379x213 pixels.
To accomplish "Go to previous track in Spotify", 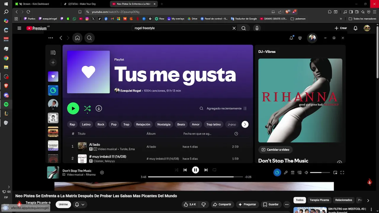I will (x=185, y=170).
